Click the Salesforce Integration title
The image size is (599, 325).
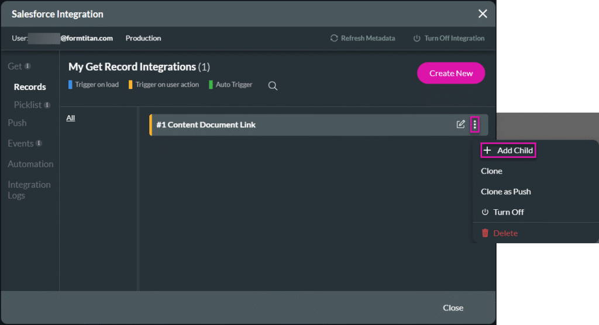coord(57,14)
